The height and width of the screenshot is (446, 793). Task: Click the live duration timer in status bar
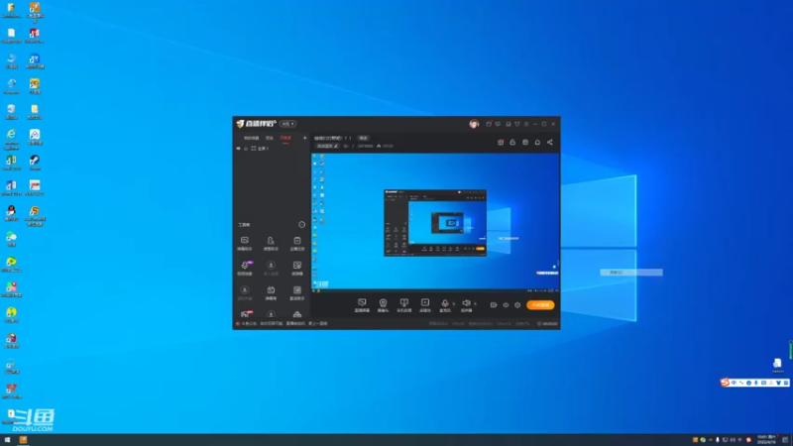point(547,324)
